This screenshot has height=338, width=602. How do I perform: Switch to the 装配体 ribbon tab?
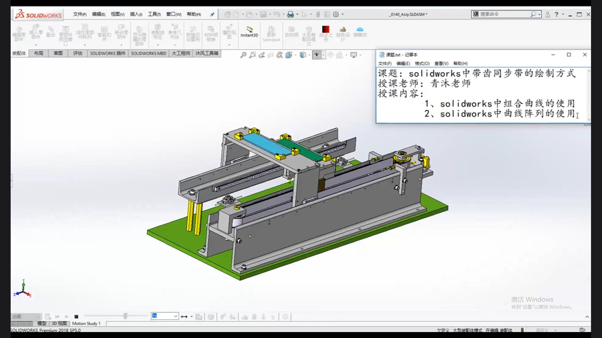19,54
